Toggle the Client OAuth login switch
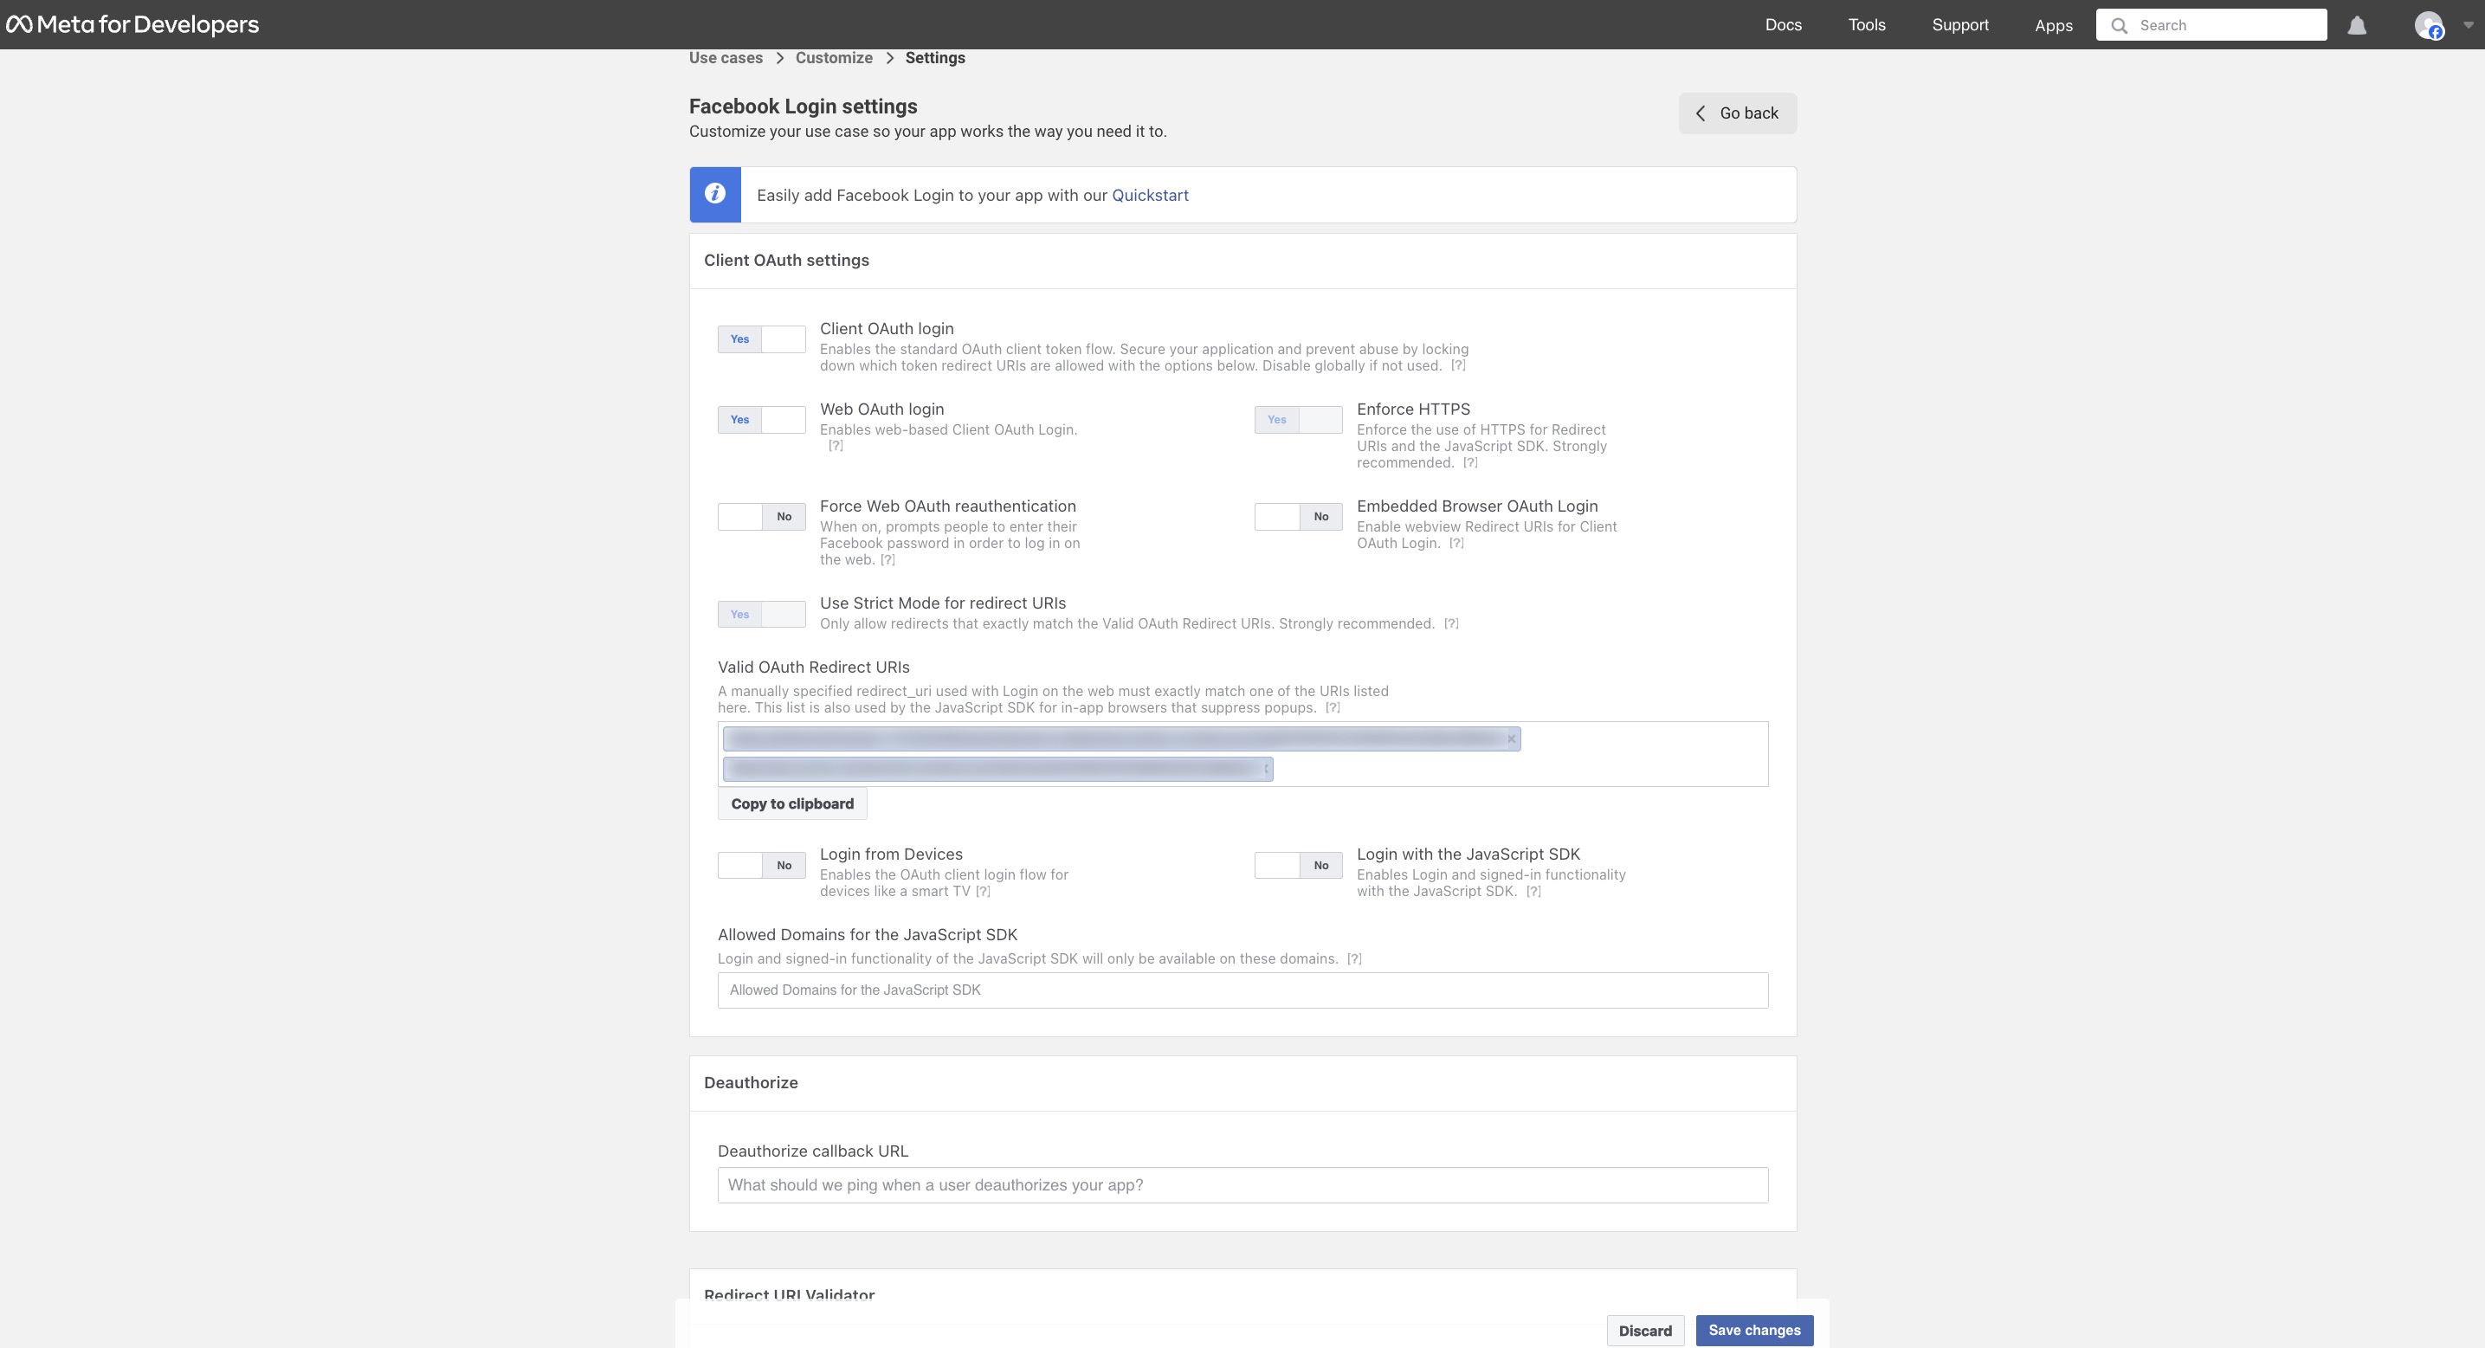Viewport: 2485px width, 1348px height. coord(762,339)
